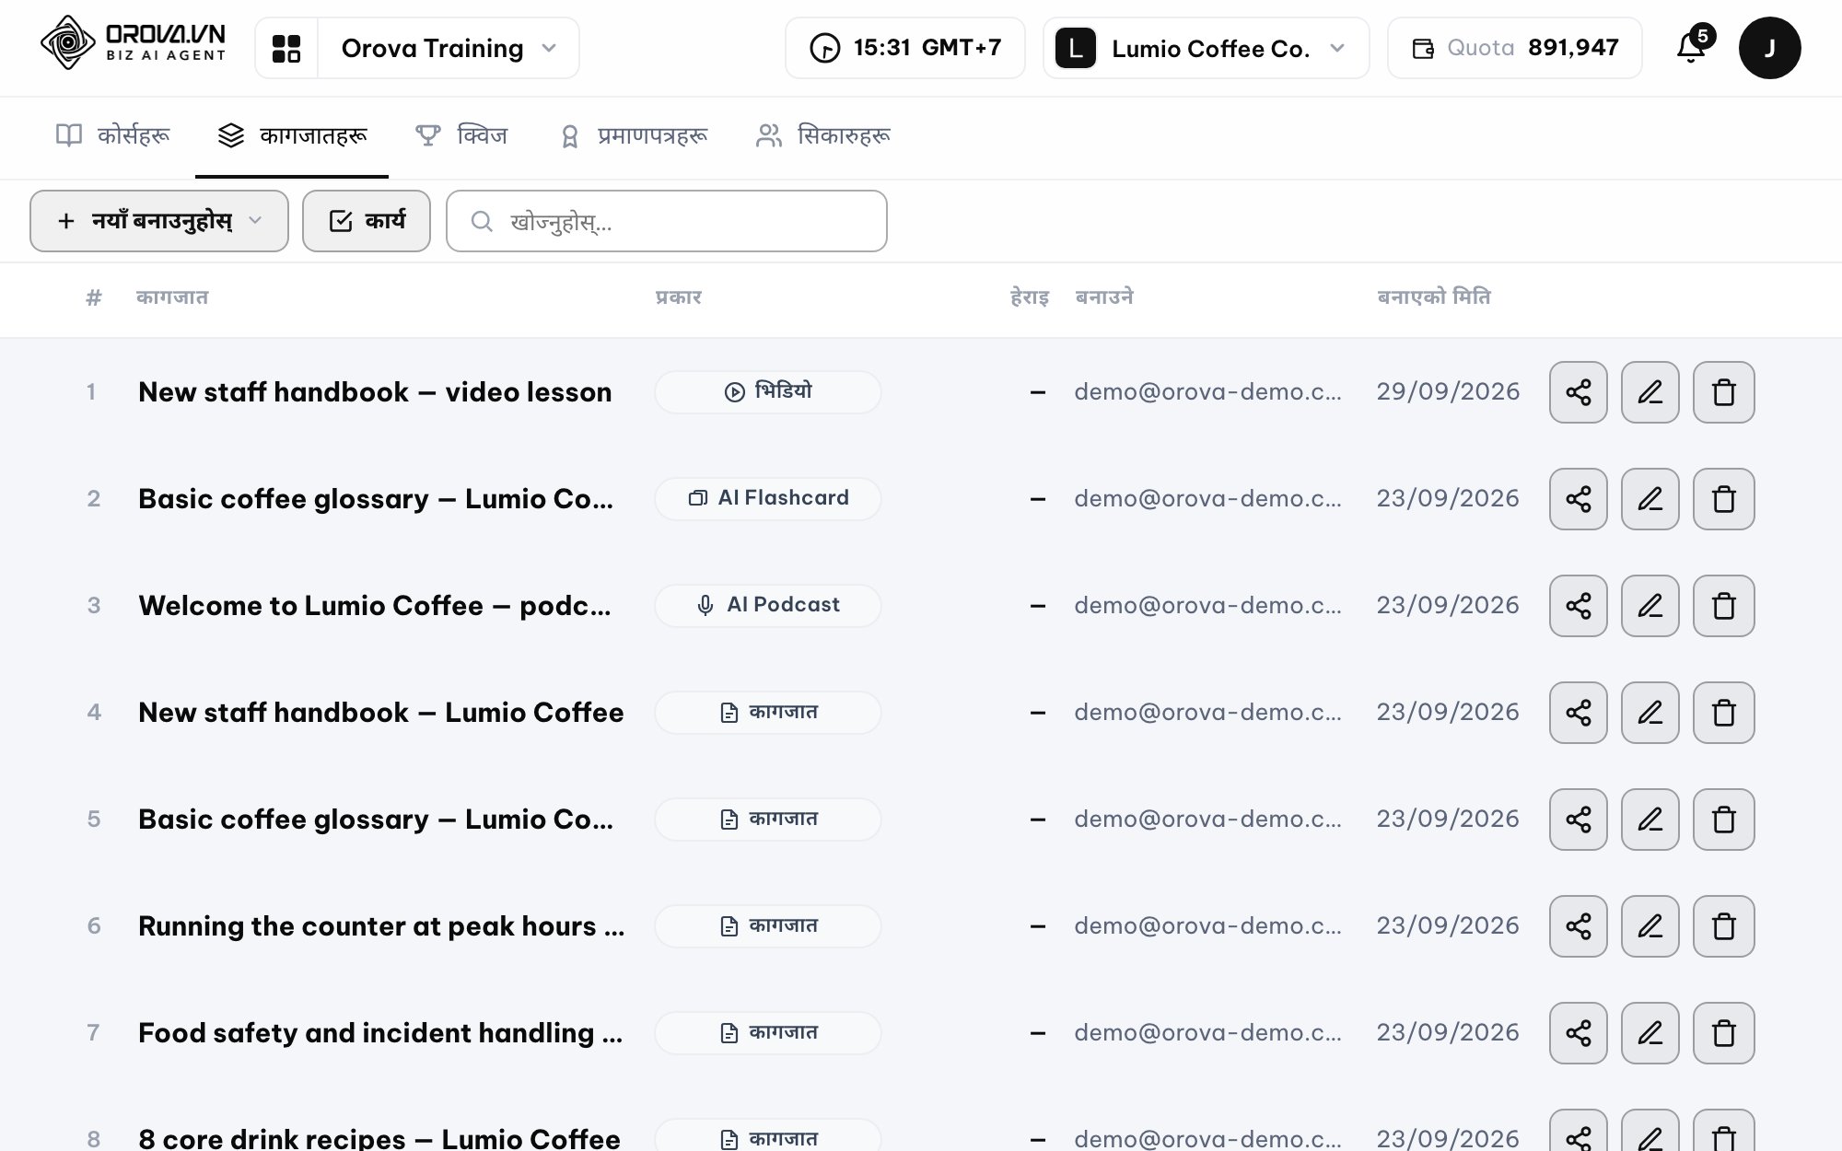Open user avatar J menu

tap(1769, 48)
